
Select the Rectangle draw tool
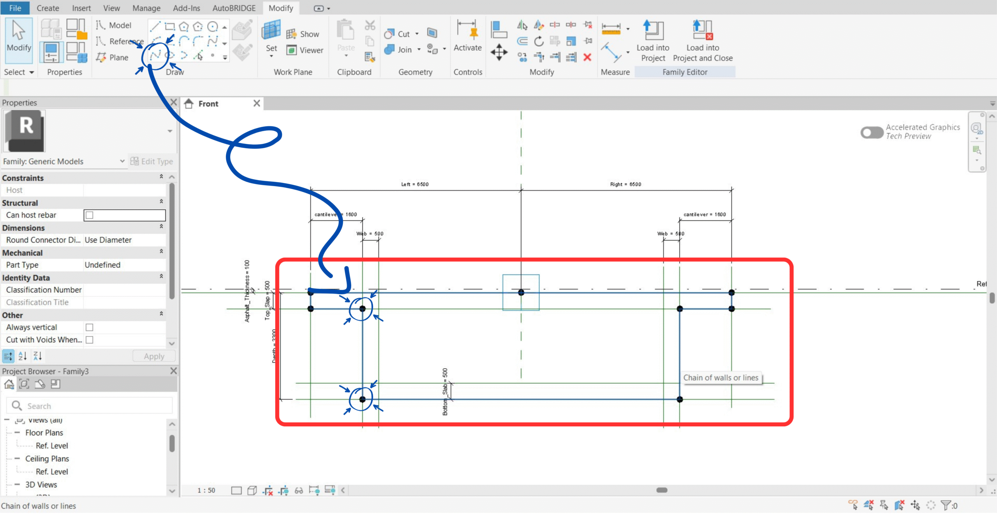click(169, 26)
